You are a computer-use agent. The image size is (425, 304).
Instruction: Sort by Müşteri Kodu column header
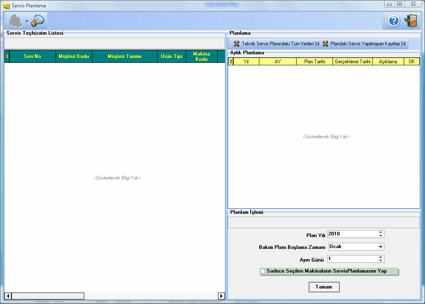click(x=74, y=56)
